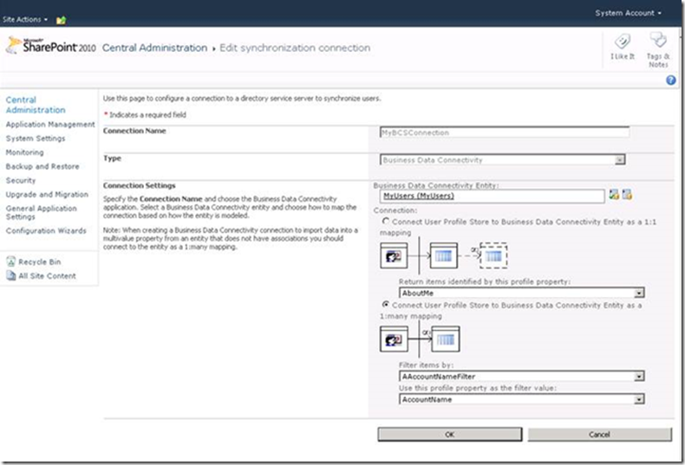
Task: Select the 1:1 mapping radio button
Action: [385, 221]
